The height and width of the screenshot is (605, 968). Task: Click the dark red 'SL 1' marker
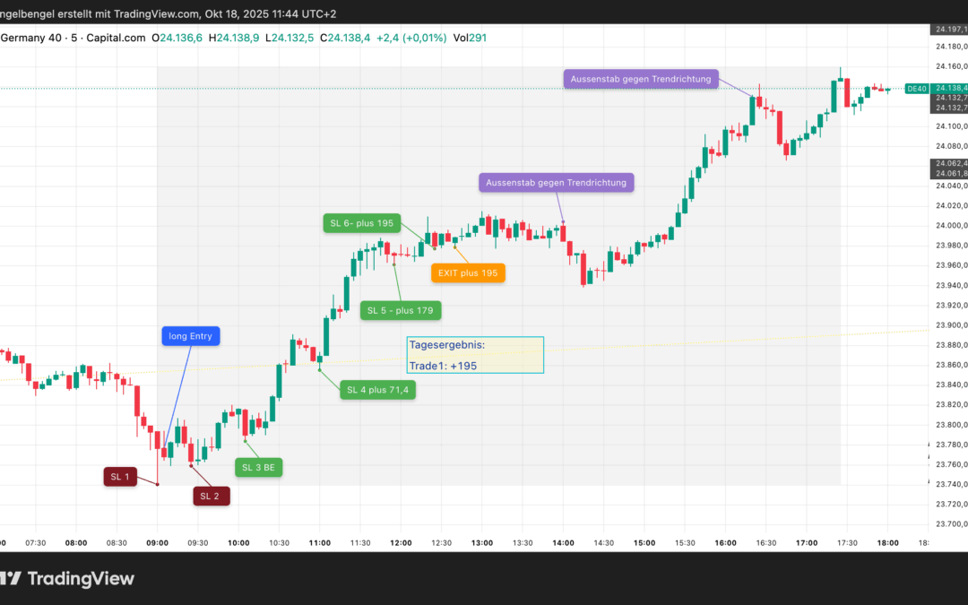tap(120, 478)
